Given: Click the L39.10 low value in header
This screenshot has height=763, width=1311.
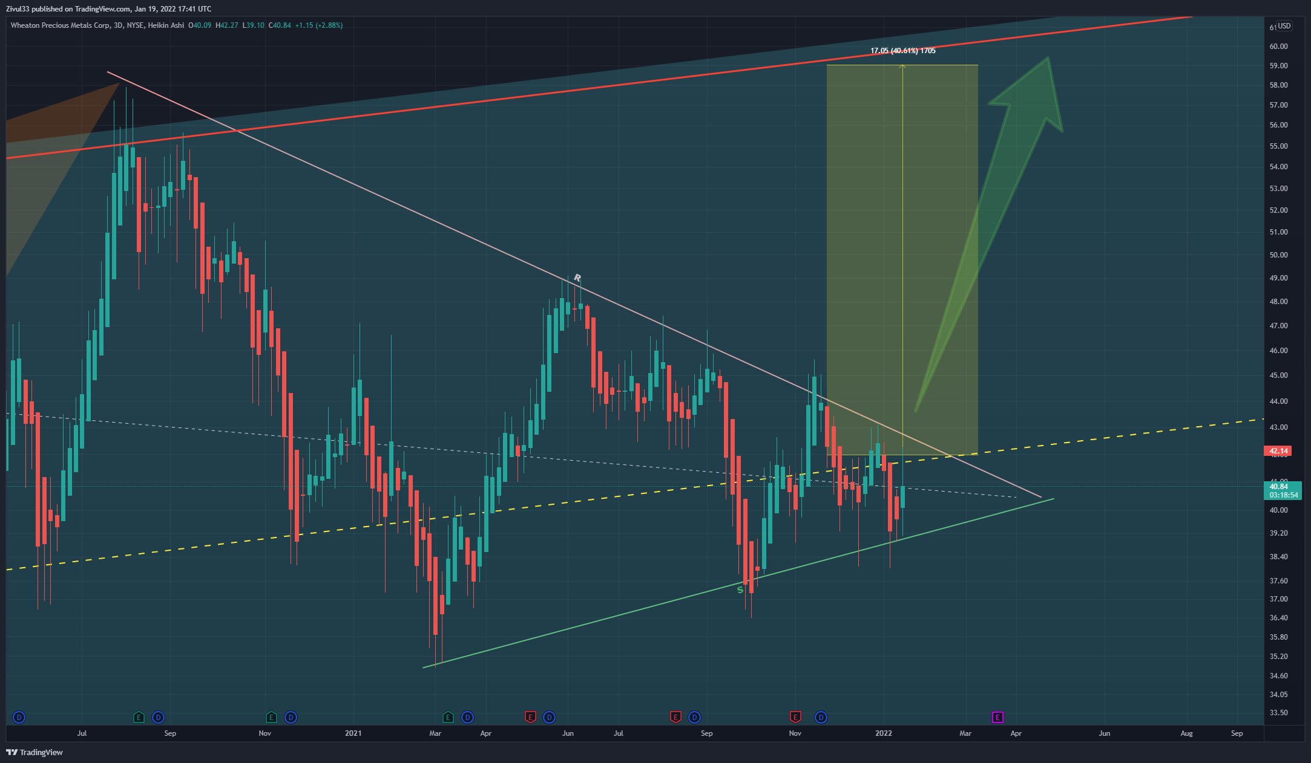Looking at the screenshot, I should 253,25.
